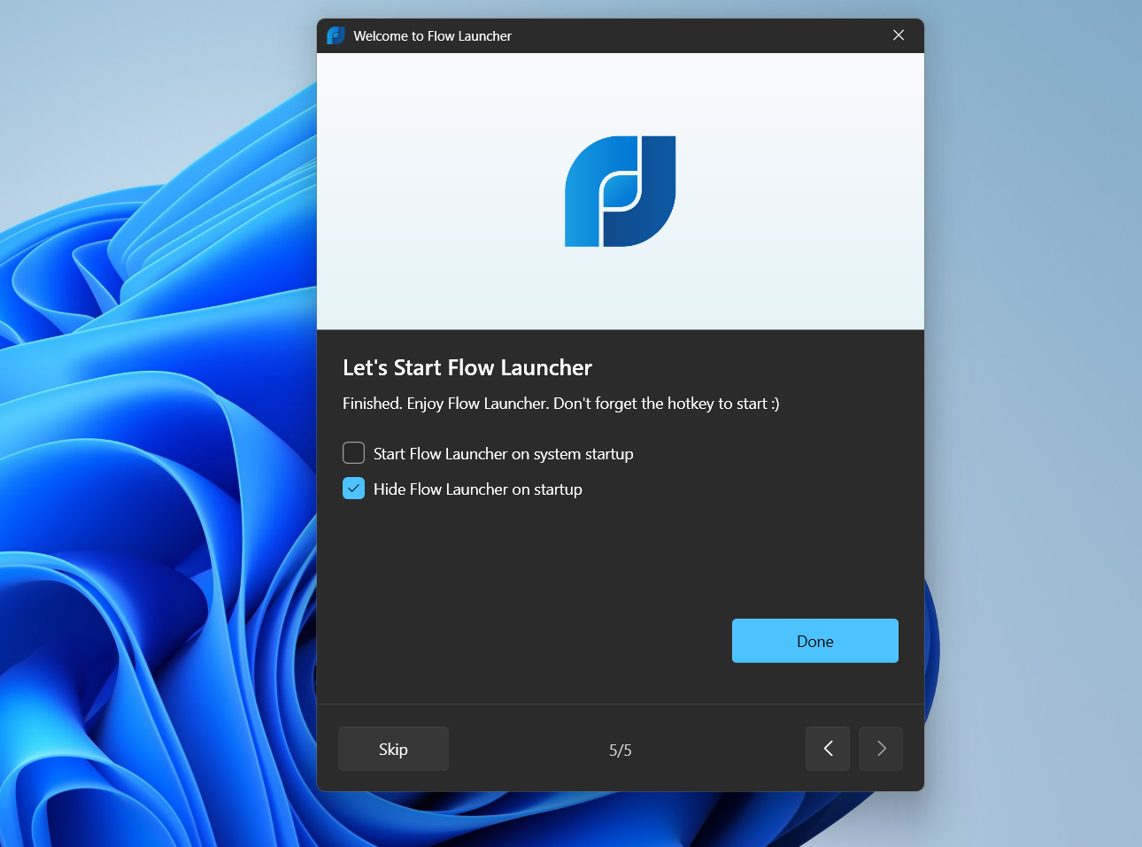Click the large Flow Launcher logo
Image resolution: width=1142 pixels, height=847 pixels.
click(621, 191)
